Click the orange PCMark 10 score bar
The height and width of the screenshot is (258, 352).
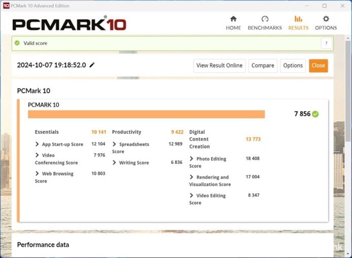[146, 114]
